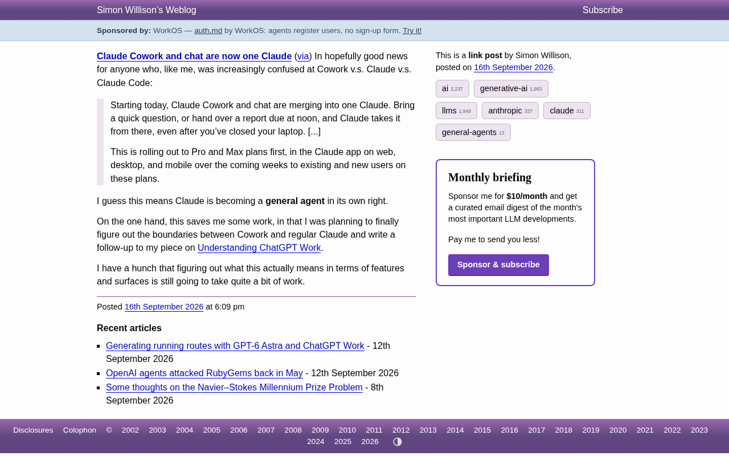Open the 'Posted 16th September 2026' permalink
The height and width of the screenshot is (456, 729).
[x=164, y=307]
